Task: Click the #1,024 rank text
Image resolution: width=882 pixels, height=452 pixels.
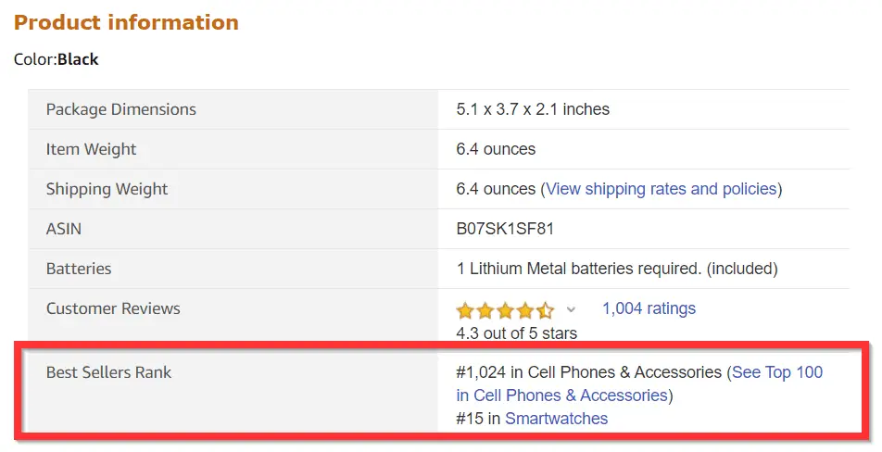Action: tap(481, 372)
